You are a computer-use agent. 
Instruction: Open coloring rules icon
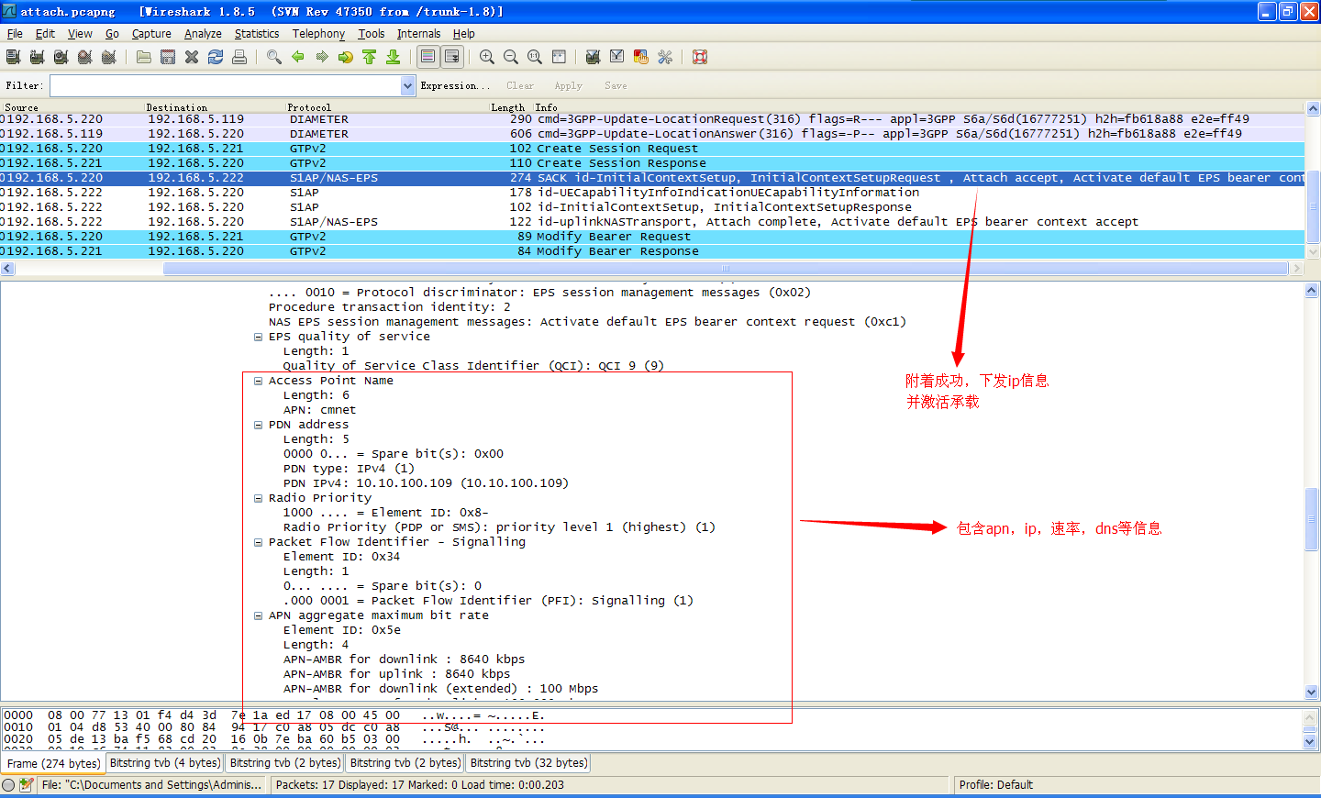(x=641, y=57)
